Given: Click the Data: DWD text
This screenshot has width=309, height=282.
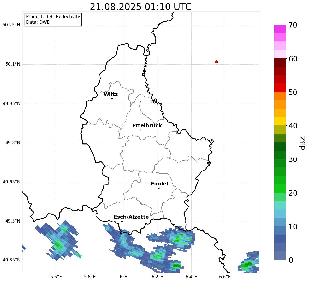Looking at the screenshot, I should [x=38, y=22].
